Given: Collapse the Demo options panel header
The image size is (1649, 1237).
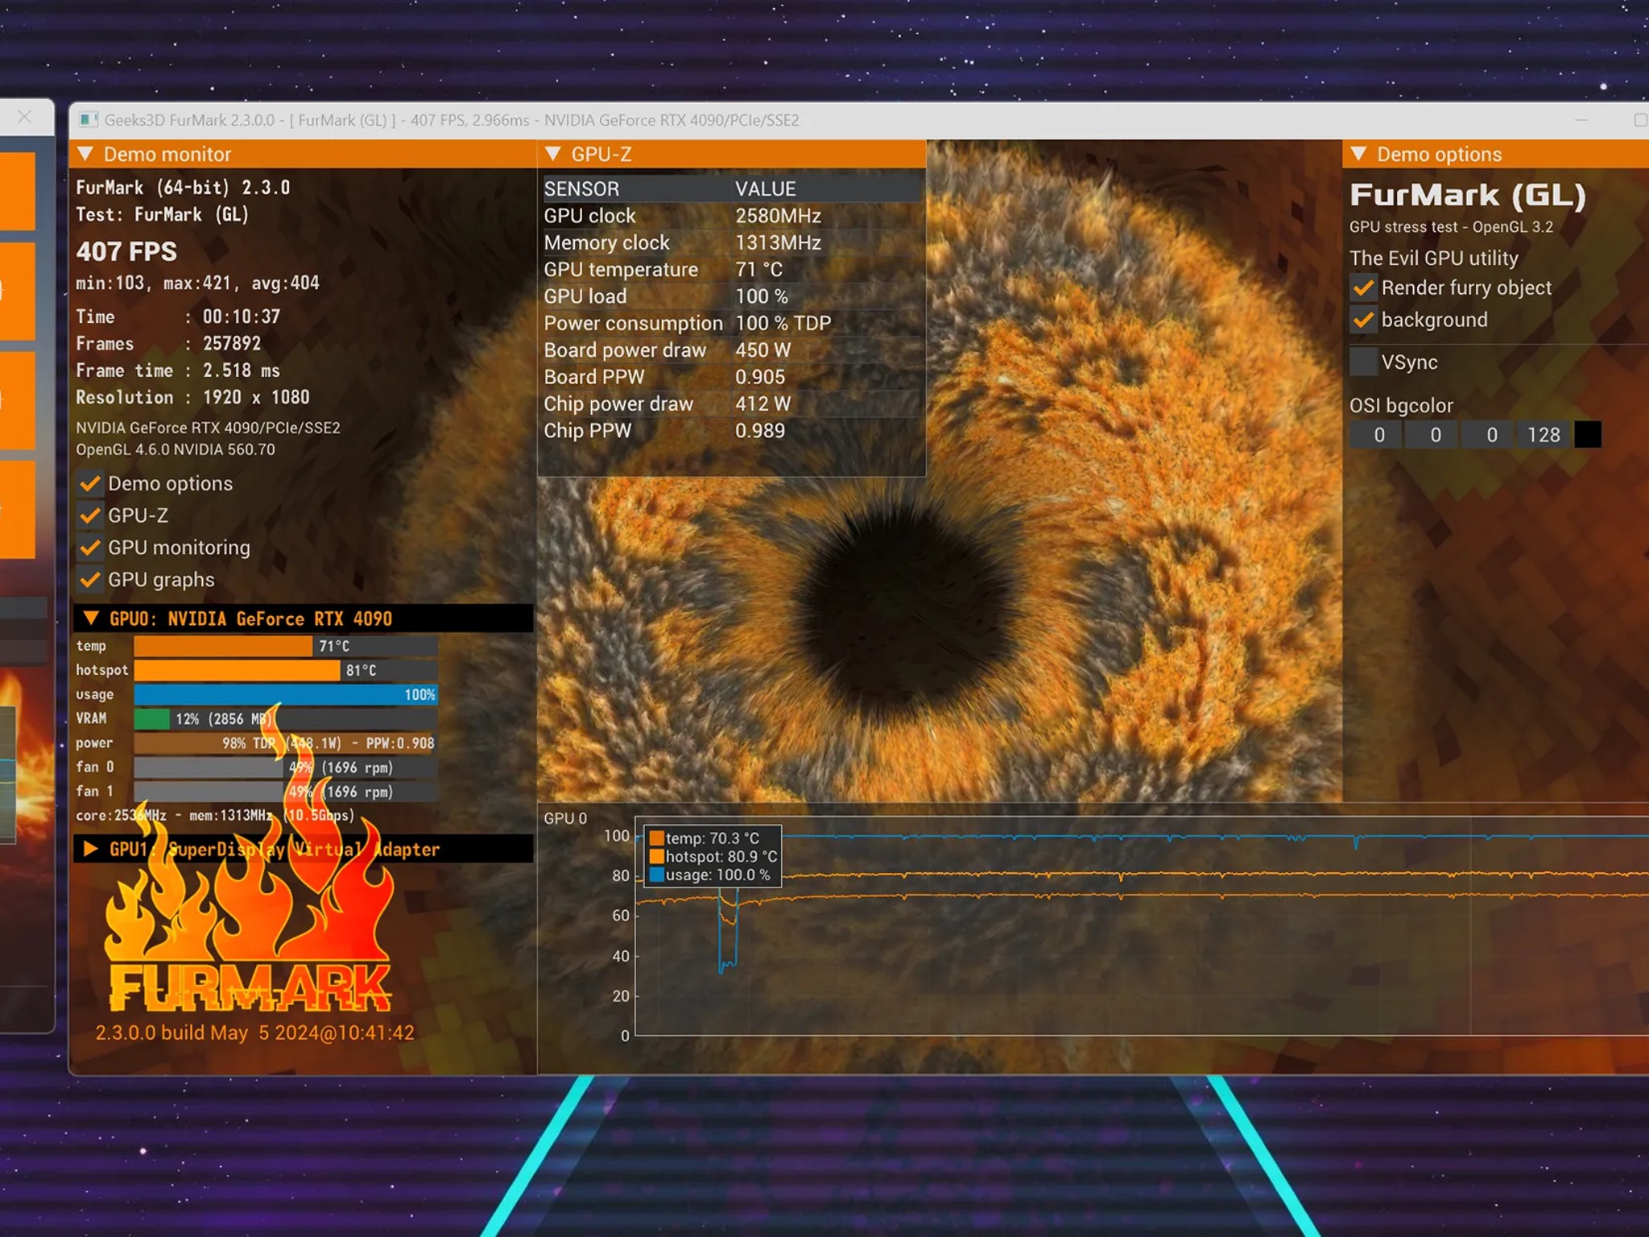Looking at the screenshot, I should (1359, 154).
